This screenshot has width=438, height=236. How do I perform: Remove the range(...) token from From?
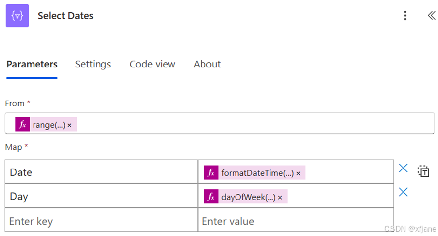point(69,126)
